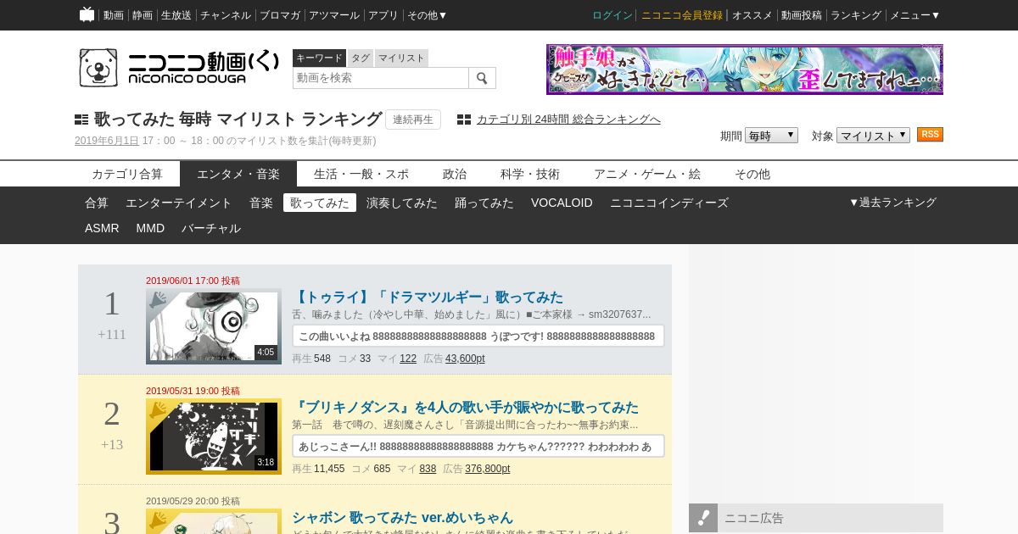Open オススメ in the top bar

752,15
